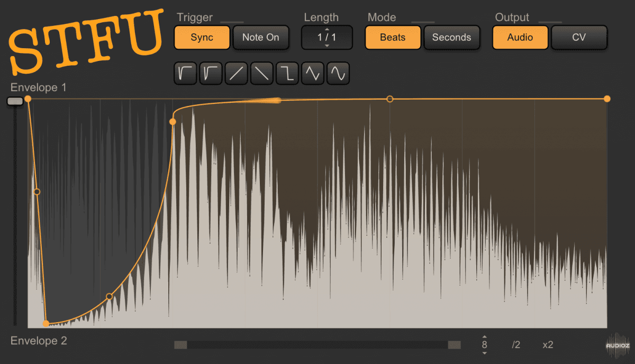Click the left handle of zoom scrollbar
The height and width of the screenshot is (364, 635).
point(180,345)
